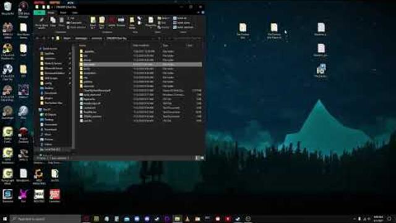Click Paste shortcut in the ribbon

tap(76, 27)
